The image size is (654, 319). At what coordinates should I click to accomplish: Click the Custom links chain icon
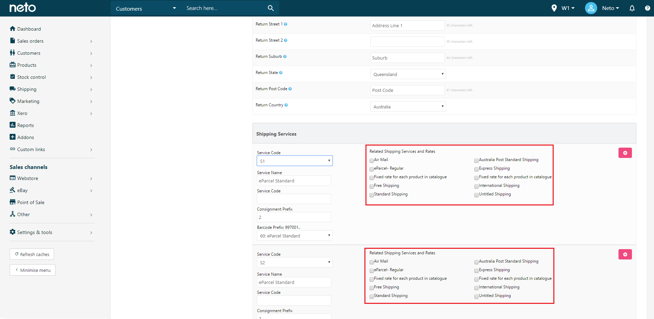pos(13,149)
